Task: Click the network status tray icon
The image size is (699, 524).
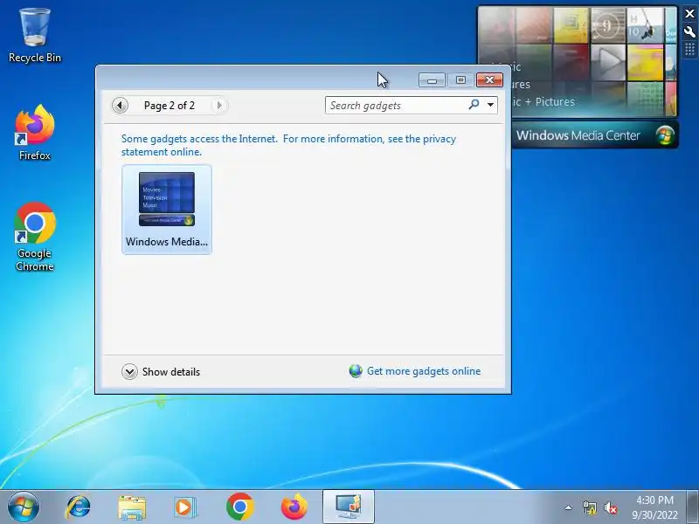Action: pyautogui.click(x=589, y=507)
